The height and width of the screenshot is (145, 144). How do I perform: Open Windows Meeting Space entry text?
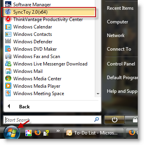point(39,94)
